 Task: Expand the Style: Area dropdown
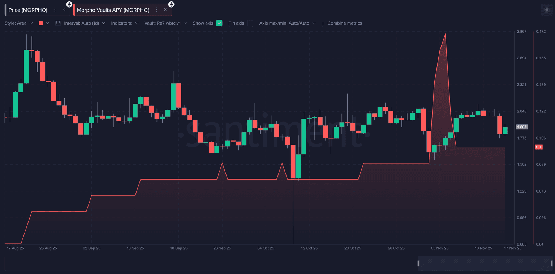(x=19, y=23)
